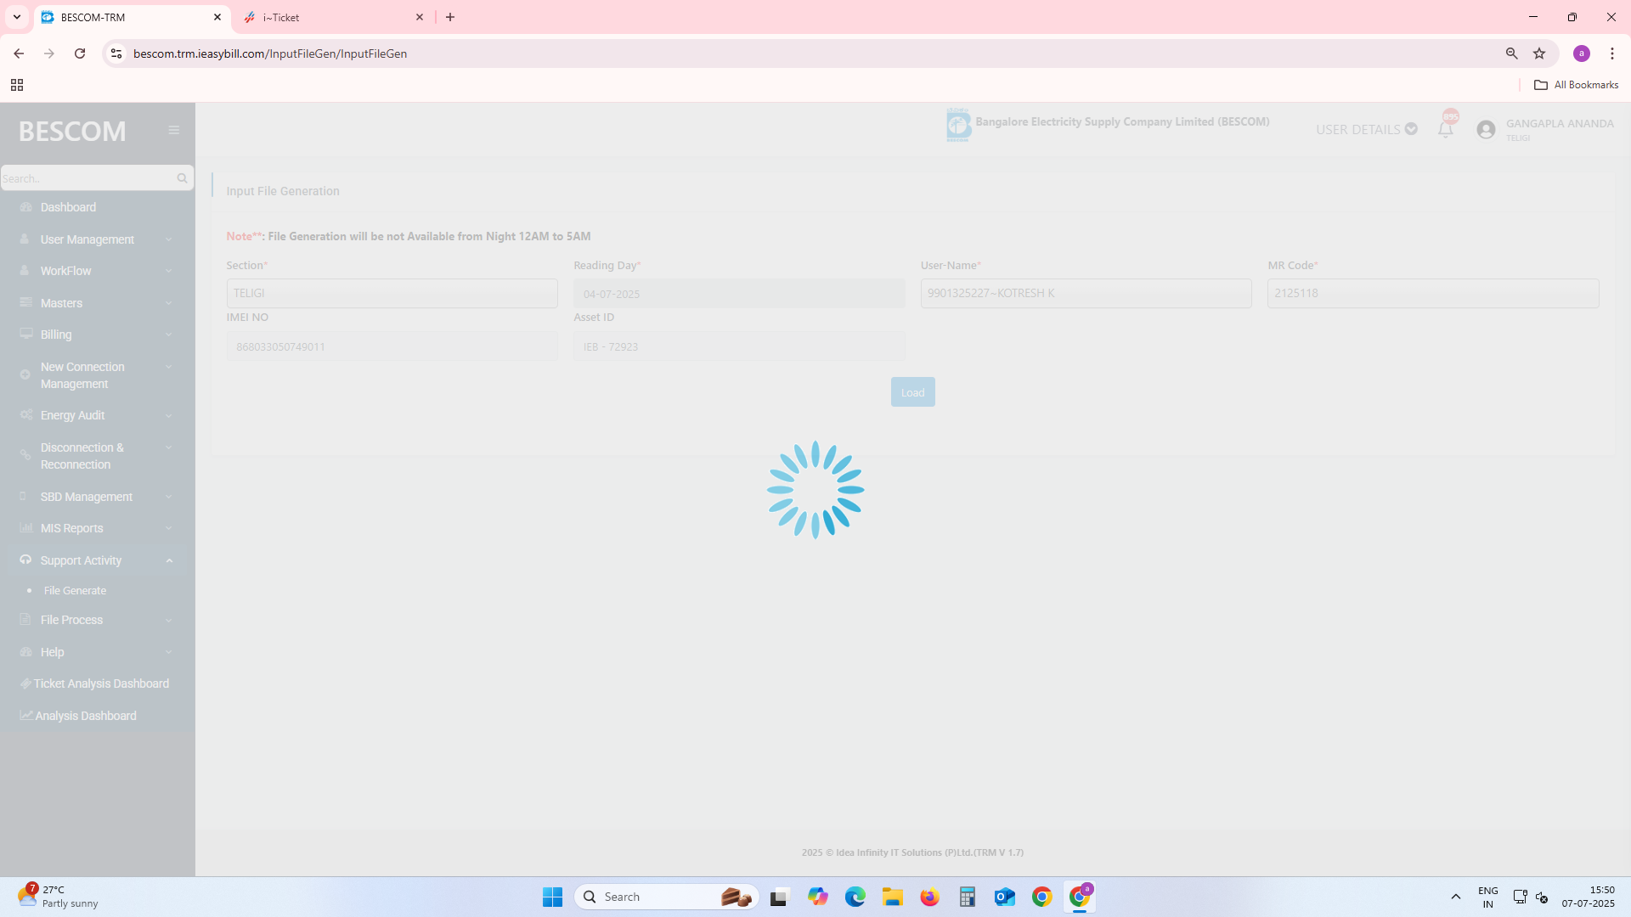Open All Bookmarks folder
The height and width of the screenshot is (917, 1631).
(1576, 85)
